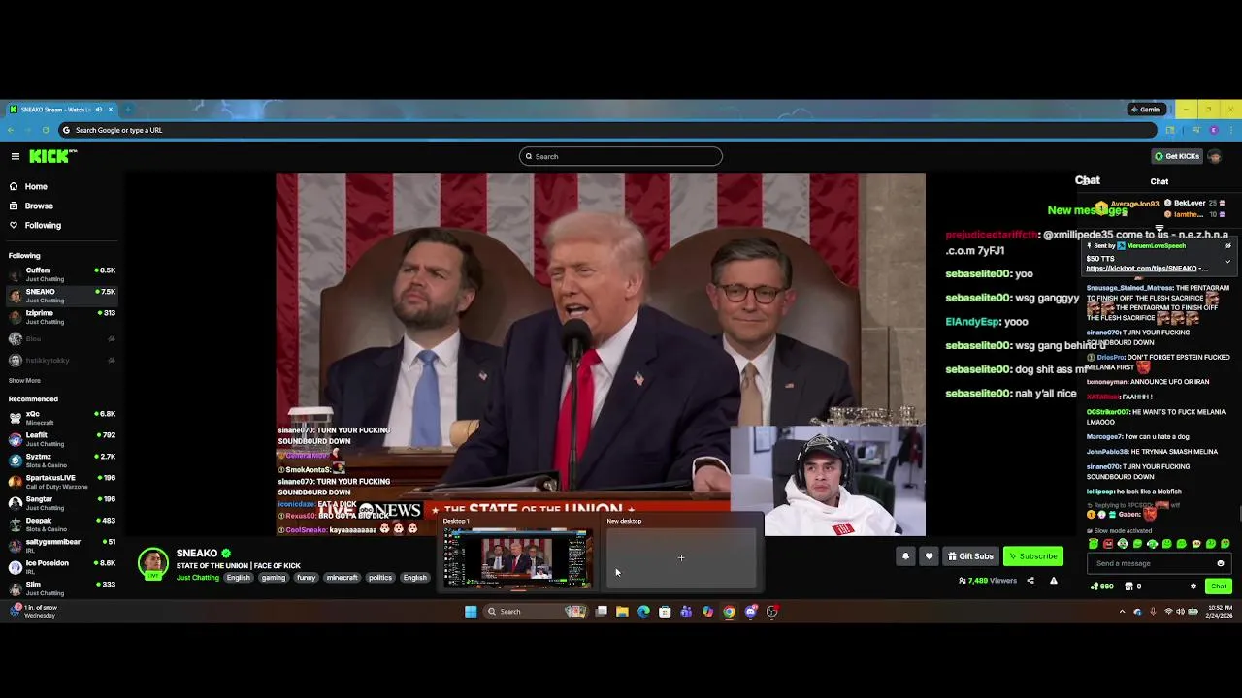
Task: Select the minecraft tag under the stream title
Action: pos(342,578)
